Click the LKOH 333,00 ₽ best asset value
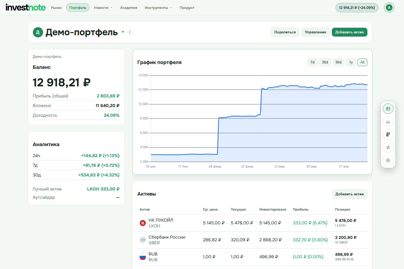The image size is (404, 269). pos(103,189)
